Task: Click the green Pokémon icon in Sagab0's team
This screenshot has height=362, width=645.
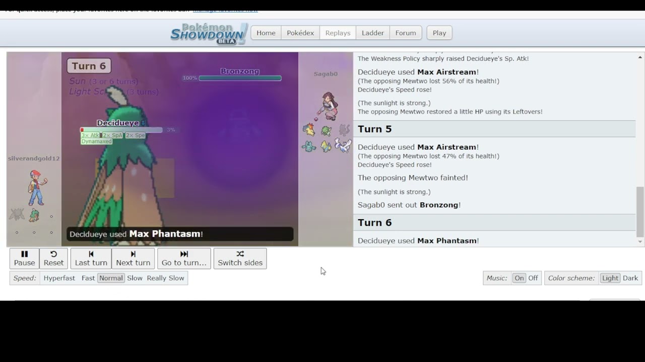Action: point(327,131)
